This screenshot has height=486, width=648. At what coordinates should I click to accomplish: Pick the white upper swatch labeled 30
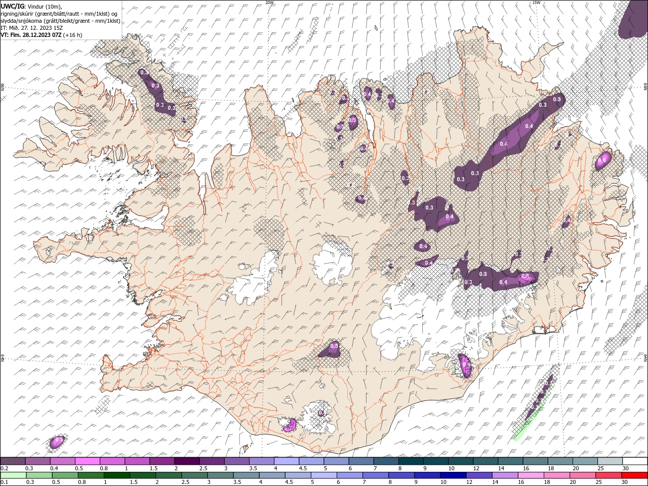pos(635,461)
